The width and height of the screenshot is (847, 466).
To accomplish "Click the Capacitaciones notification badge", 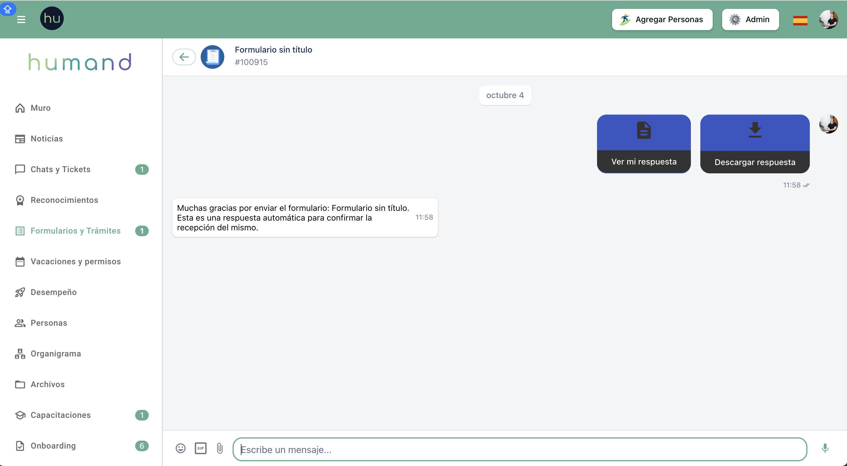I will (142, 415).
